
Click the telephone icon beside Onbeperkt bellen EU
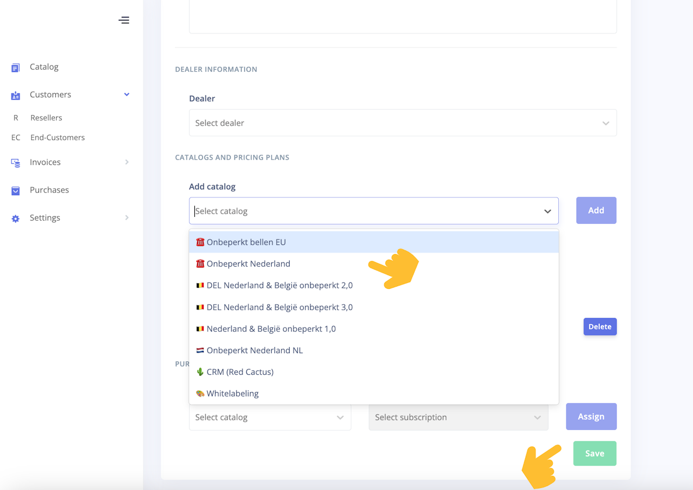click(200, 242)
